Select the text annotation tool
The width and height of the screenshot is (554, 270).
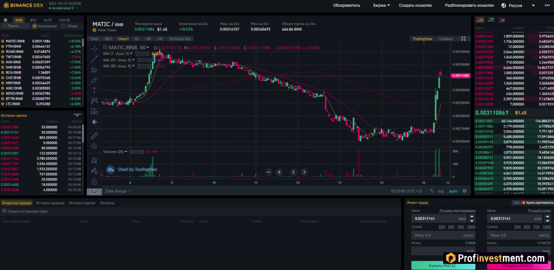click(94, 90)
